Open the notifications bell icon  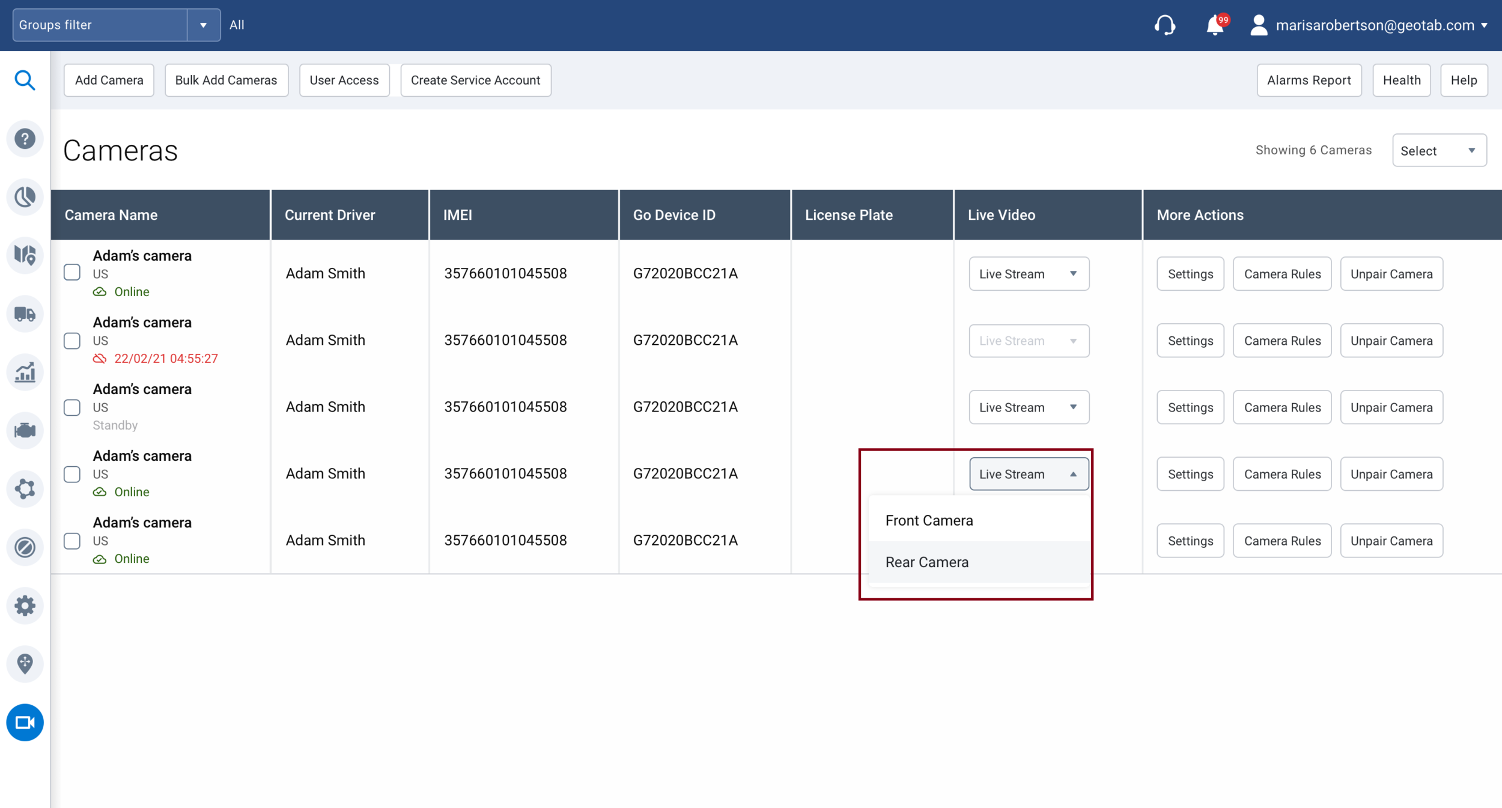1216,25
